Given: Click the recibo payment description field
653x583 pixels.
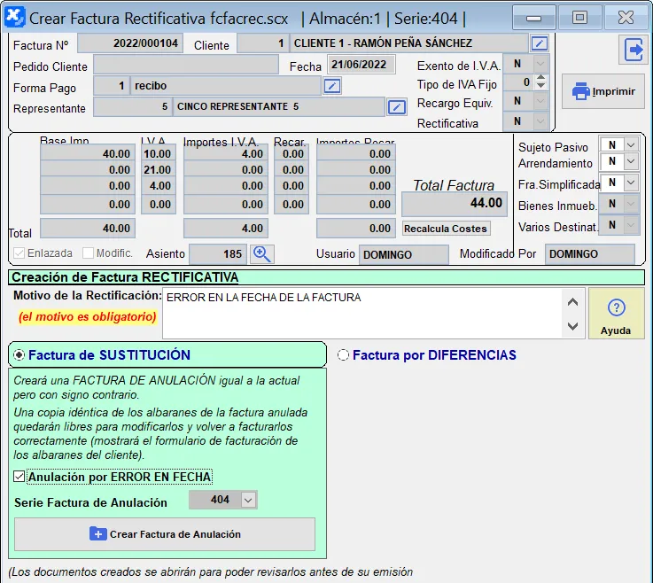Looking at the screenshot, I should (x=225, y=86).
